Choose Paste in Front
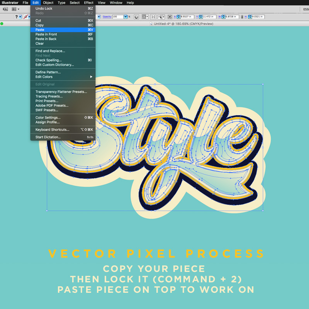The image size is (309, 309). tap(63, 34)
